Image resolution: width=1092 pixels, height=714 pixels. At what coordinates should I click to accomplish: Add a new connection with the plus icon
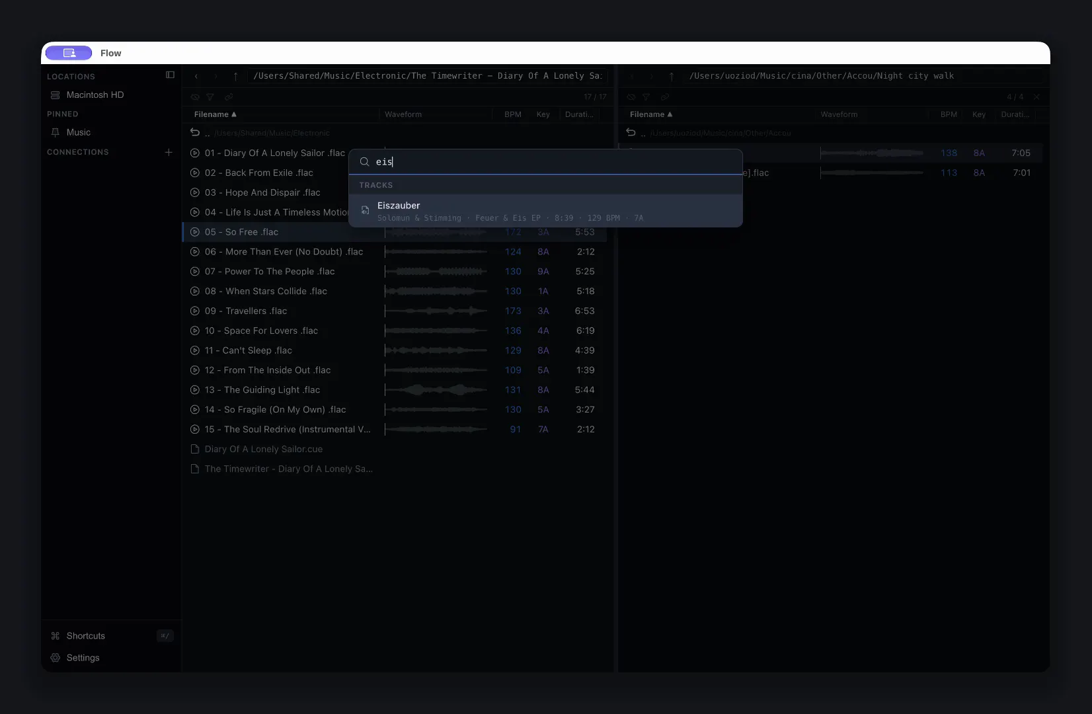coord(169,152)
